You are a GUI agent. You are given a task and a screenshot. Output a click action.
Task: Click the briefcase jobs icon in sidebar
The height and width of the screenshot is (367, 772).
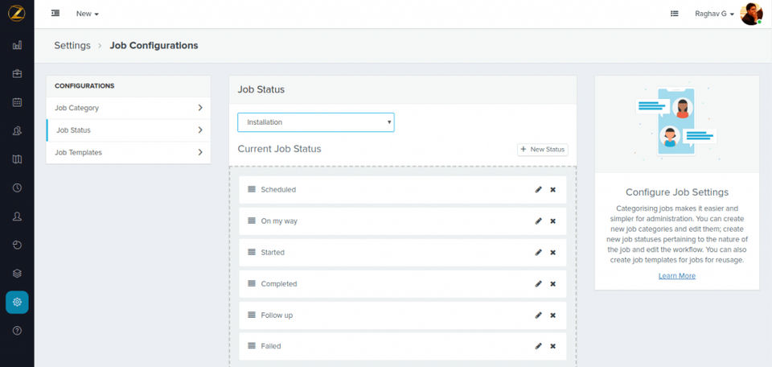pyautogui.click(x=17, y=74)
